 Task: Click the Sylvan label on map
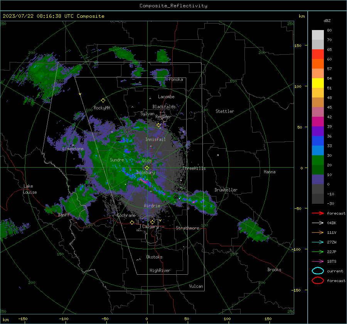click(147, 114)
